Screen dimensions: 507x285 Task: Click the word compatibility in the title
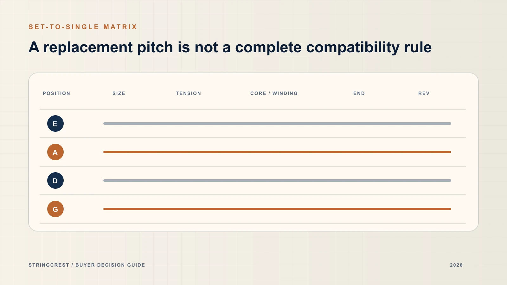coord(353,47)
